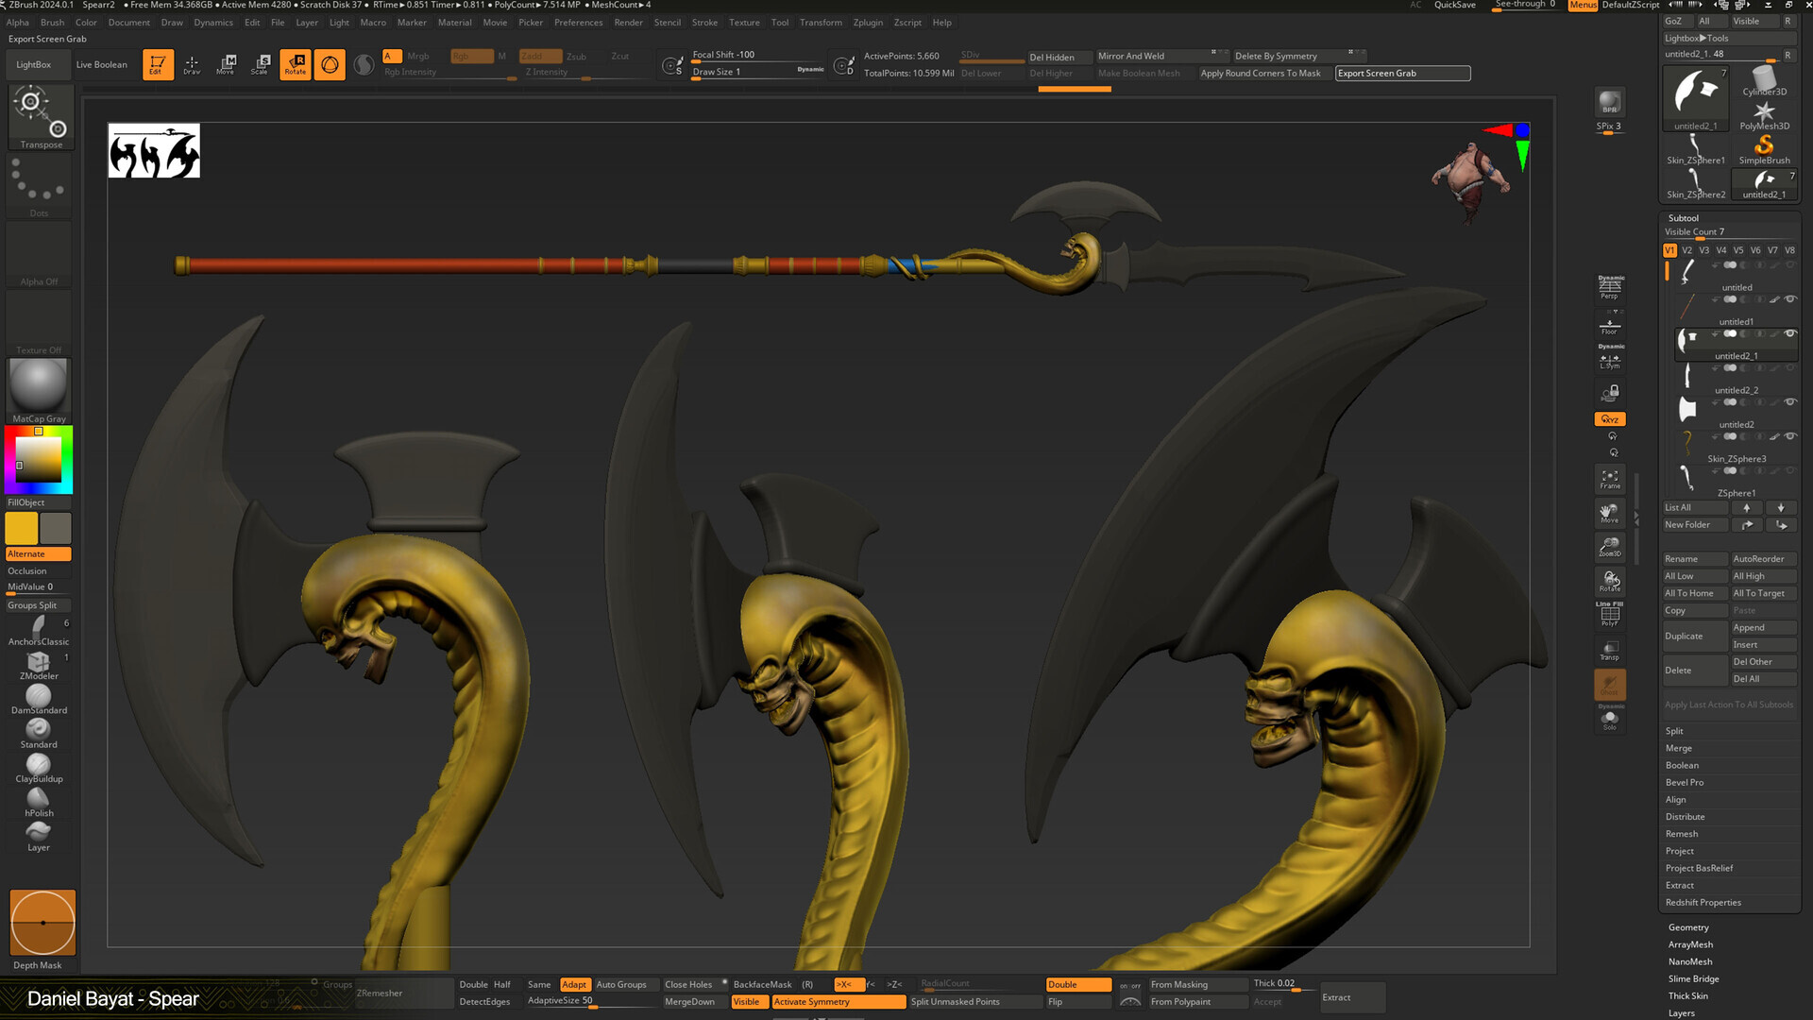Open the MatCap Gray material picker
1813x1020 pixels.
click(38, 385)
